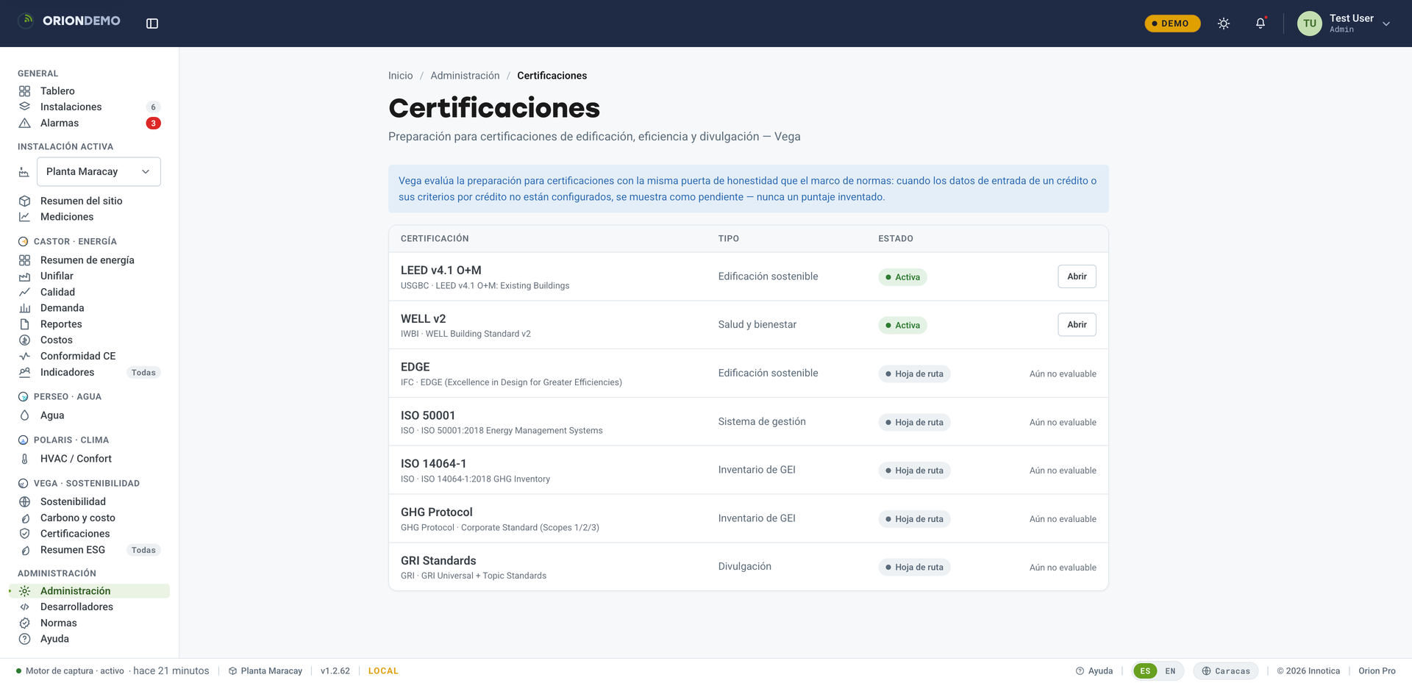Click the Sostenibilidad globe icon
The image size is (1412, 683).
pyautogui.click(x=24, y=502)
